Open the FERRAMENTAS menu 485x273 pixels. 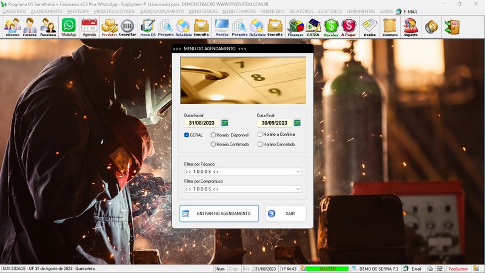[x=361, y=12]
